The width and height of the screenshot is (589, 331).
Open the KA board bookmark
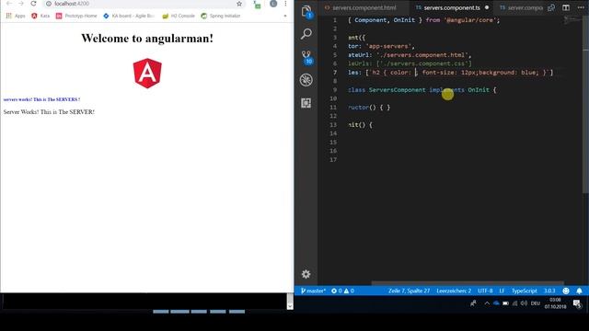click(129, 16)
